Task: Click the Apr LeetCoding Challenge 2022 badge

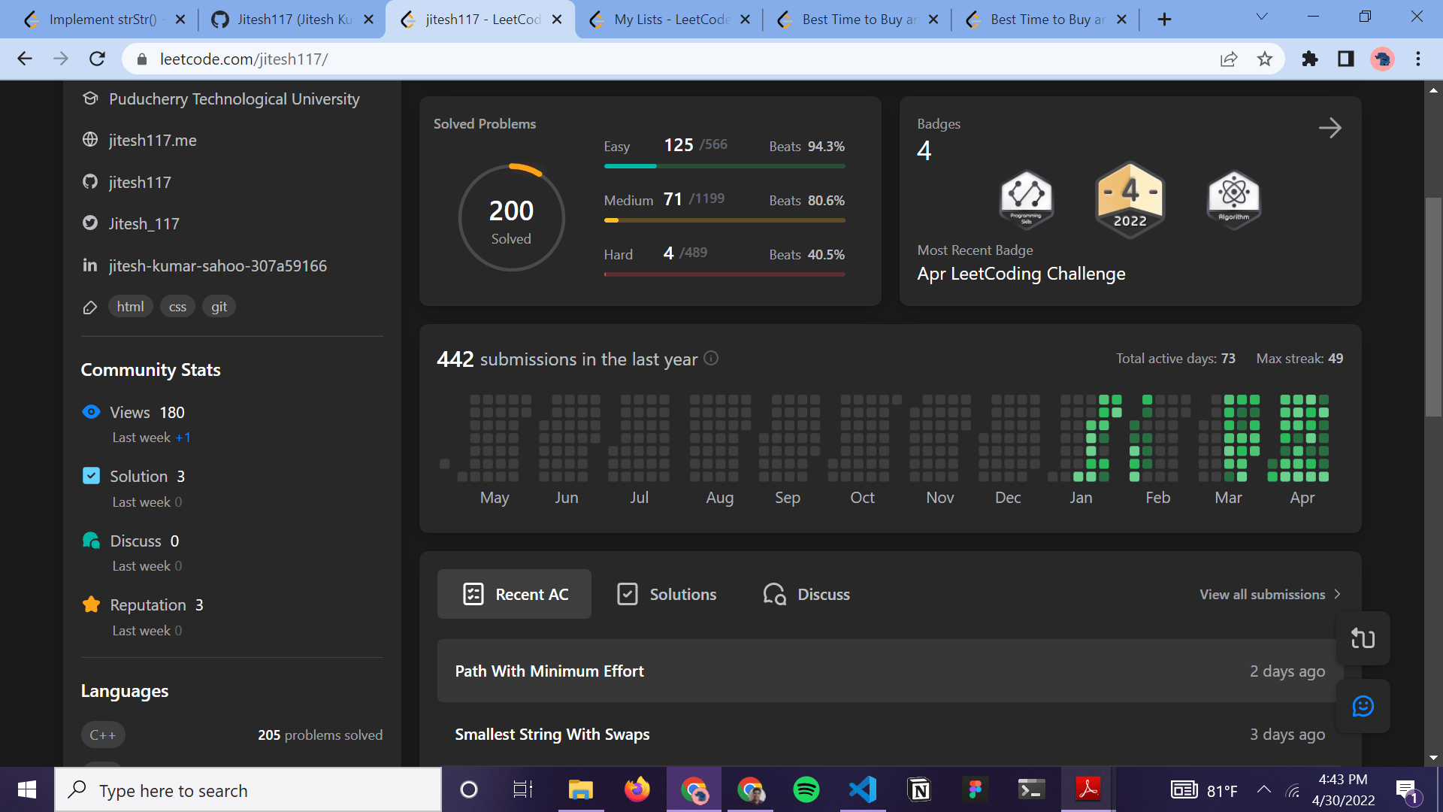Action: point(1129,199)
